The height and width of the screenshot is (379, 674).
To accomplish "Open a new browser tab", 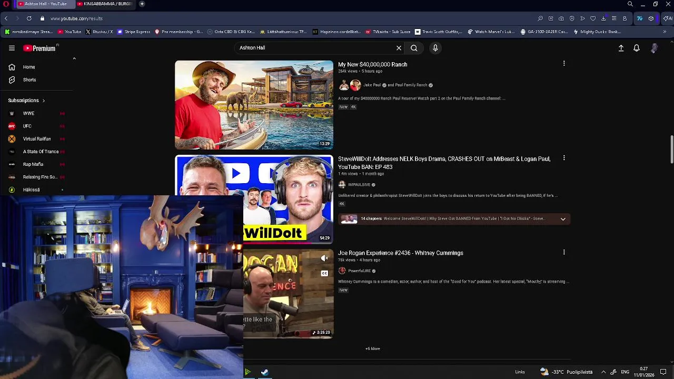I will pyautogui.click(x=142, y=4).
